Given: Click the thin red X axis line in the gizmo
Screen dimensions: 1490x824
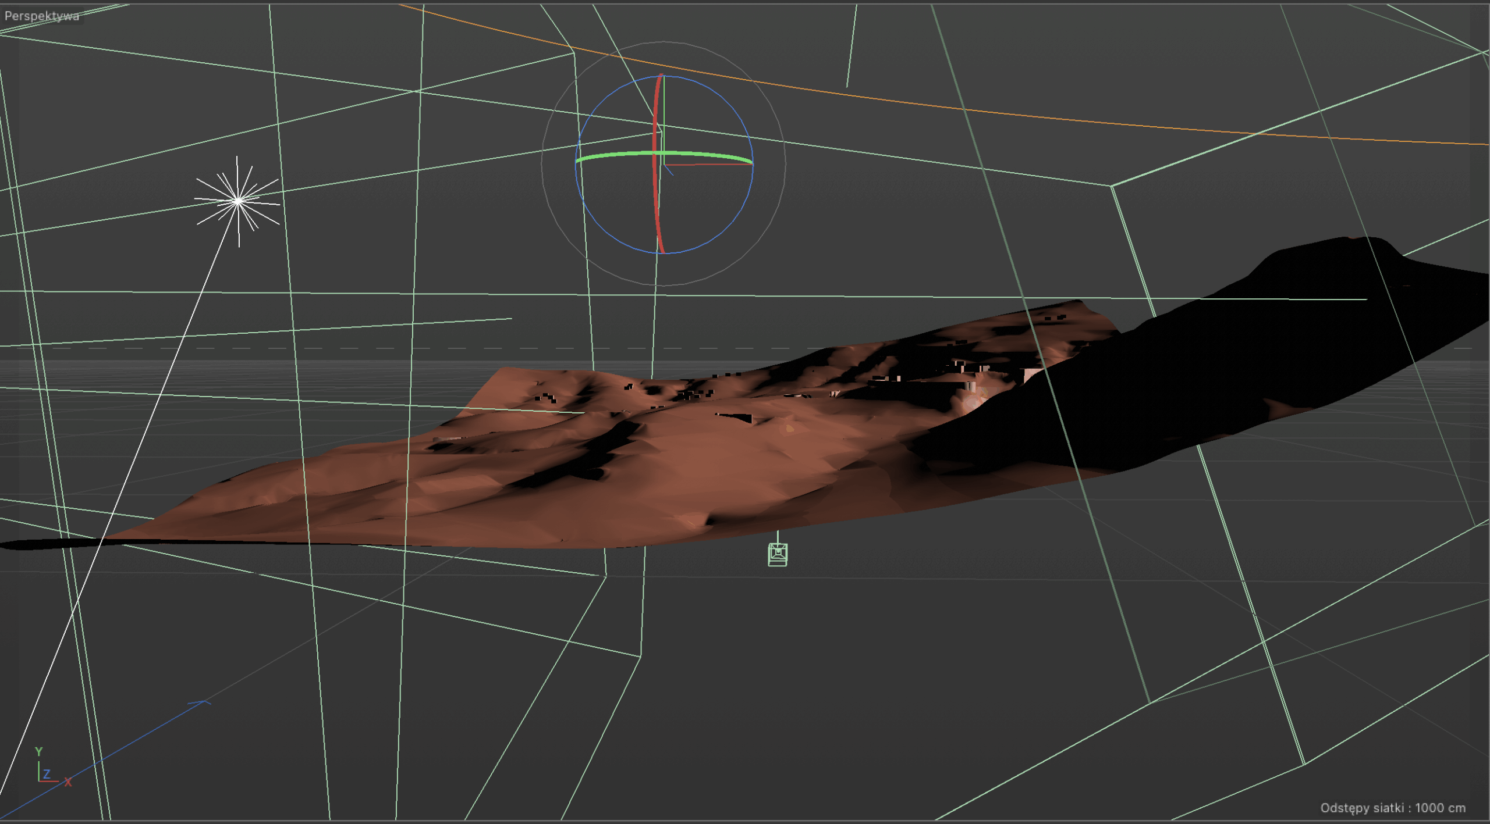Looking at the screenshot, I should tap(713, 165).
